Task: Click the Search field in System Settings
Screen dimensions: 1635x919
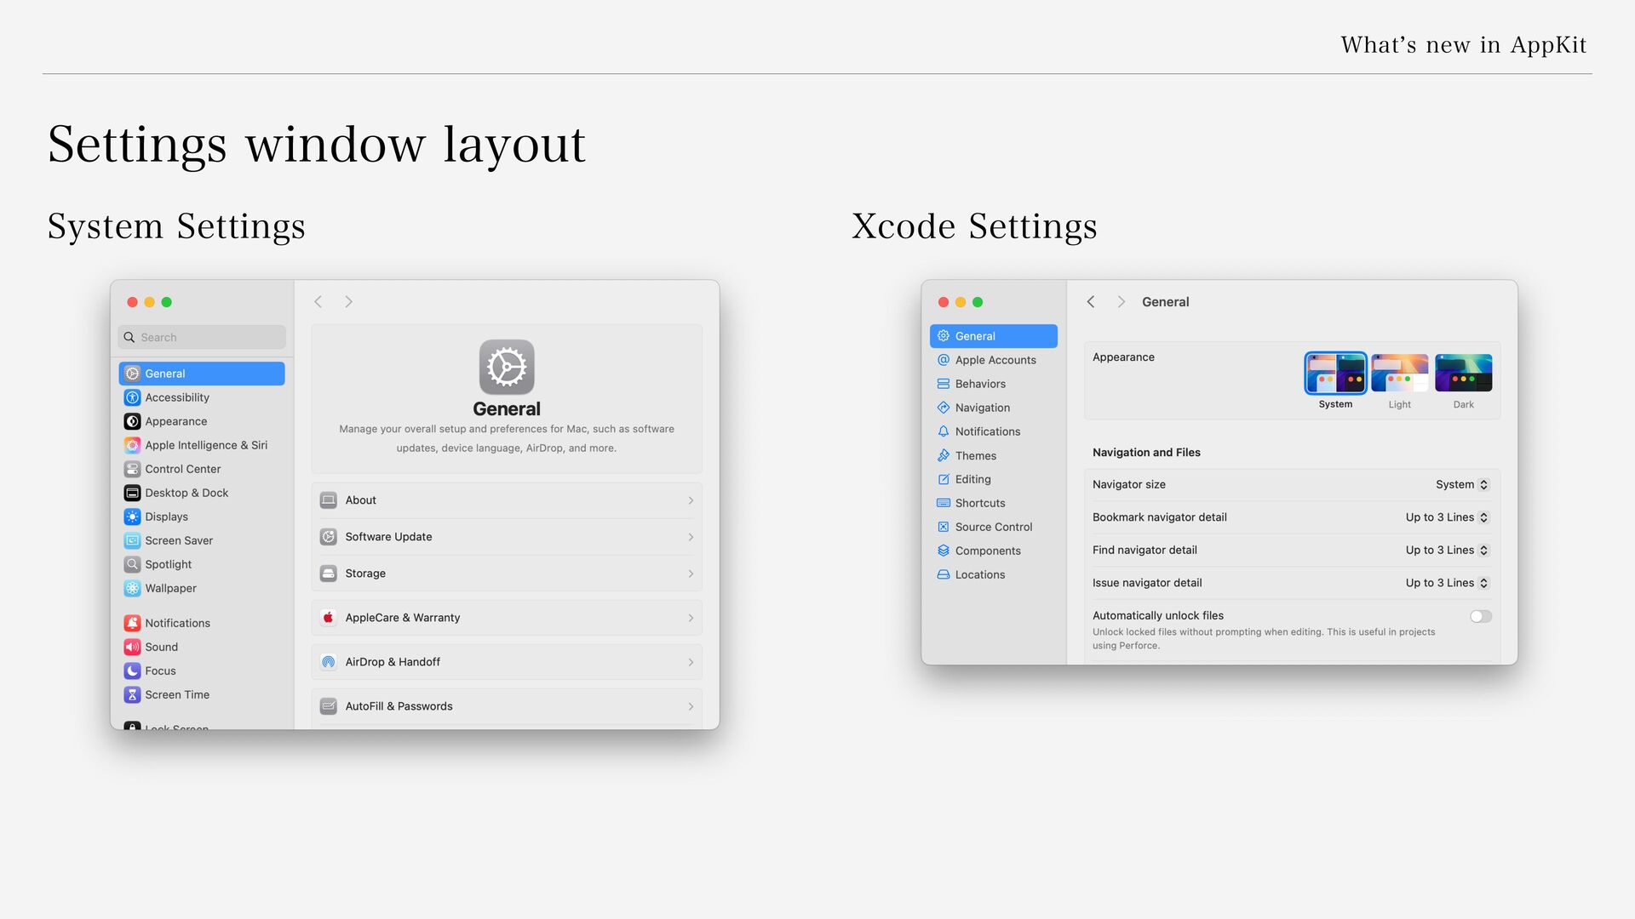Action: [x=202, y=337]
